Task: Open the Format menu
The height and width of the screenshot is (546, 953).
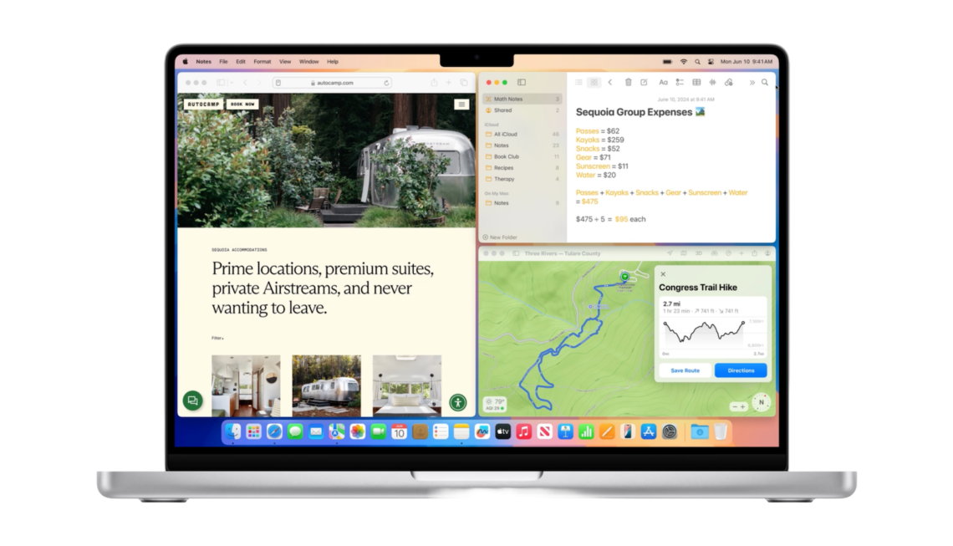Action: point(262,60)
